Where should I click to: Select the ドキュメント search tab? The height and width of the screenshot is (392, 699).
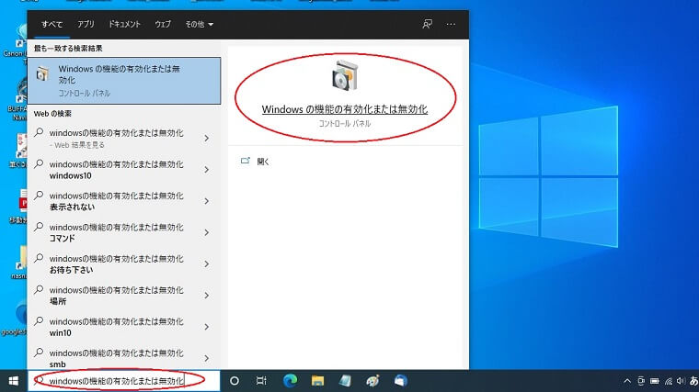point(124,24)
